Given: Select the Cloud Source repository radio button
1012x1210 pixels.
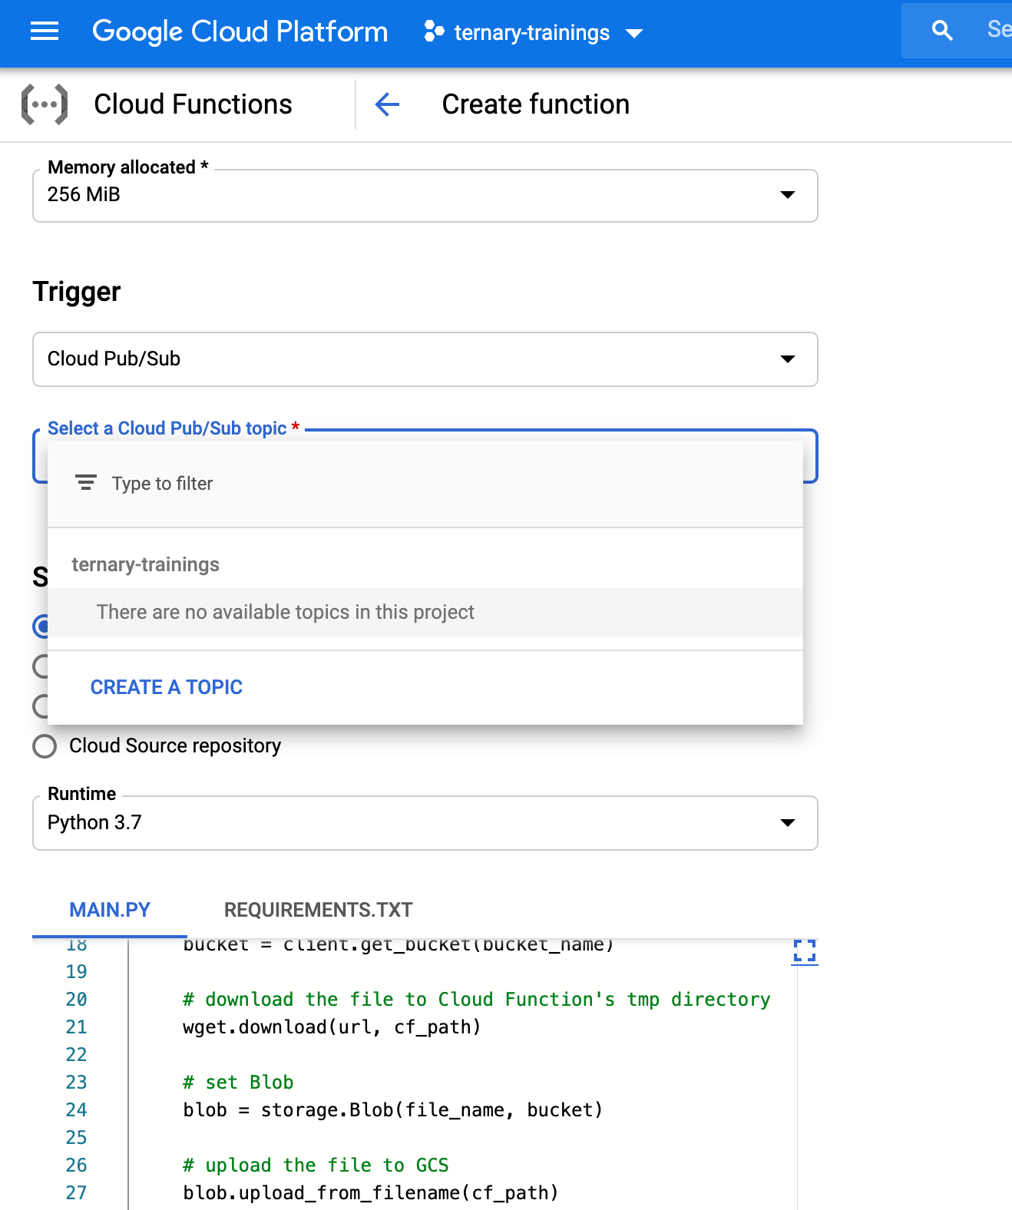Looking at the screenshot, I should pyautogui.click(x=45, y=746).
